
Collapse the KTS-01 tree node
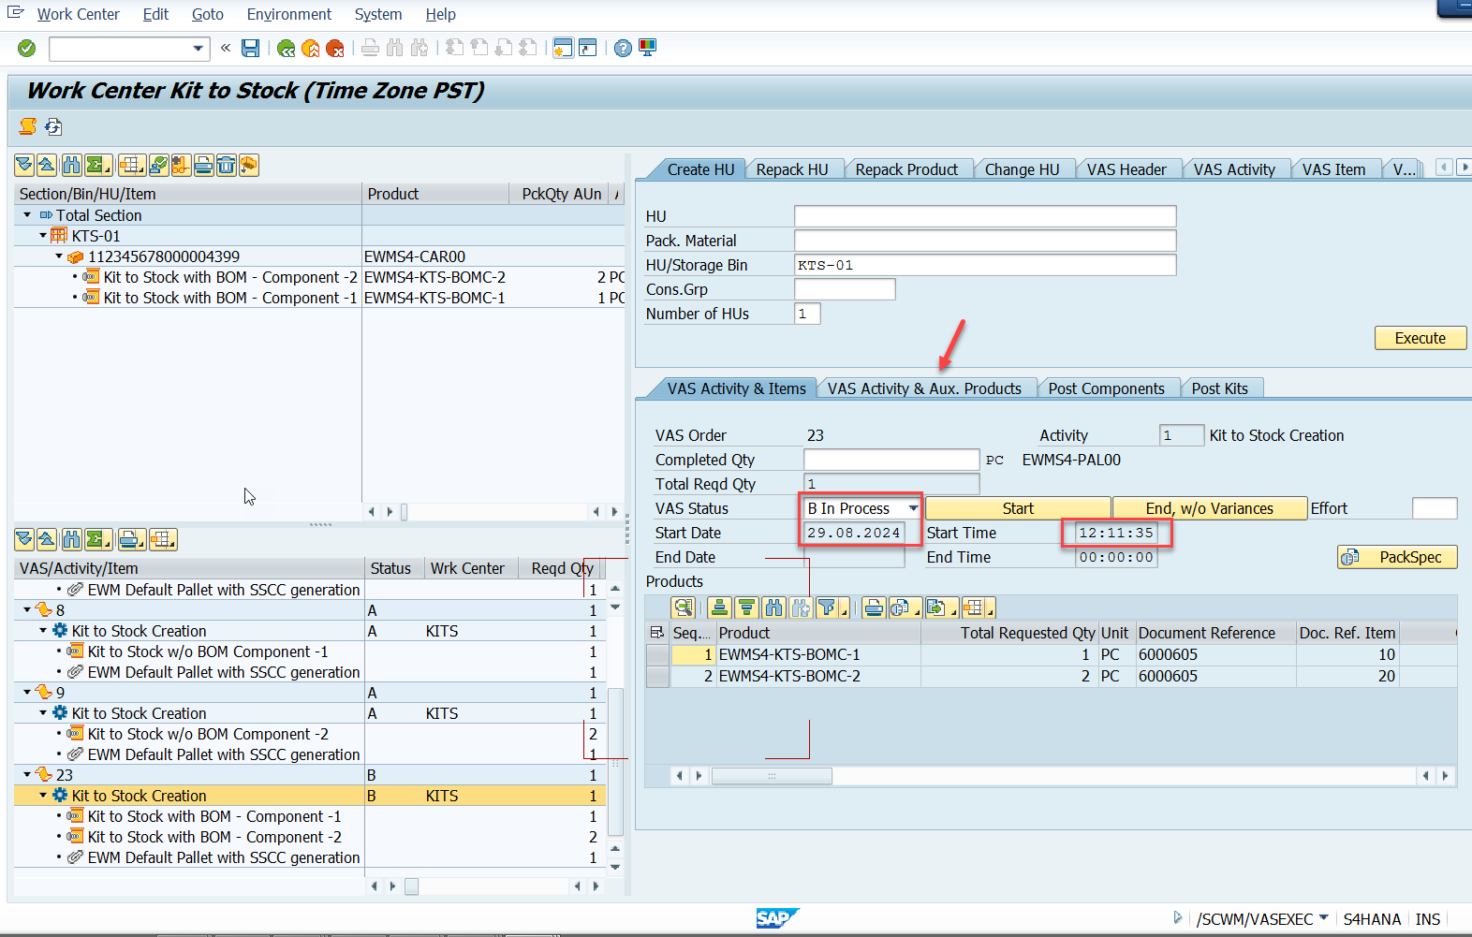point(43,236)
